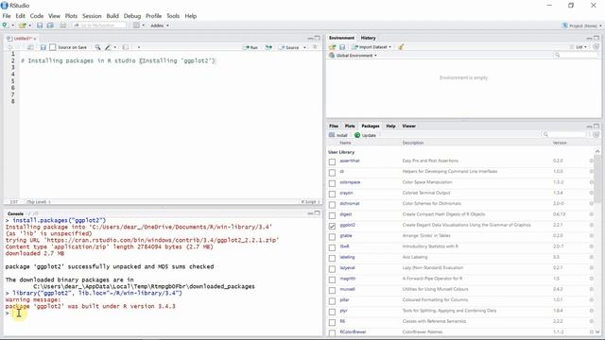605x340 pixels.
Task: Click the Save All documents icon
Action: [x=50, y=25]
